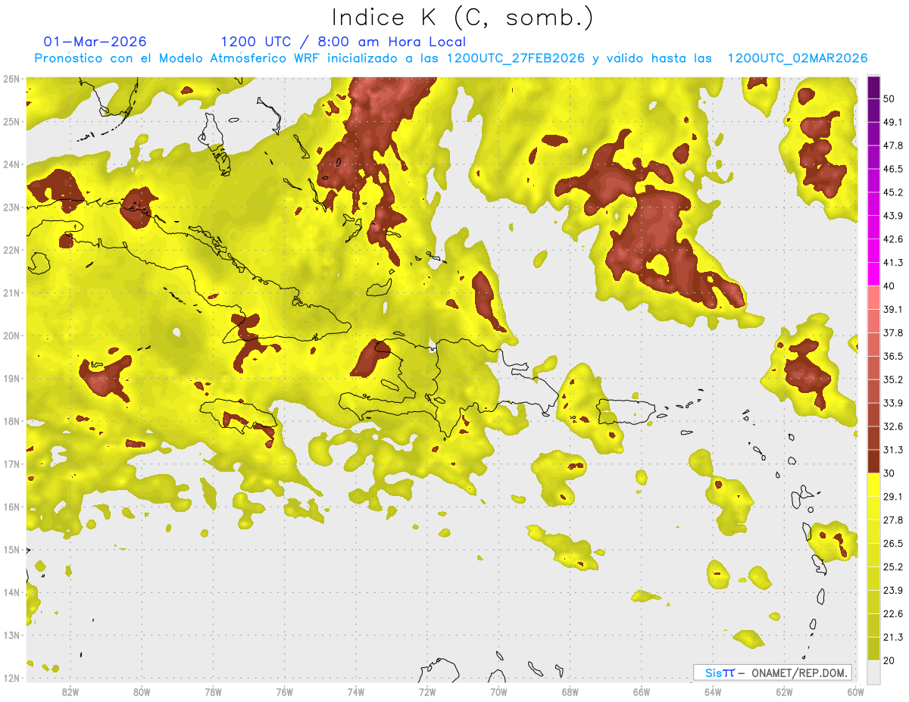Click the 'SisTT - ONAMET/REP.DOM.' credit box
Image resolution: width=909 pixels, height=702 pixels.
772,672
